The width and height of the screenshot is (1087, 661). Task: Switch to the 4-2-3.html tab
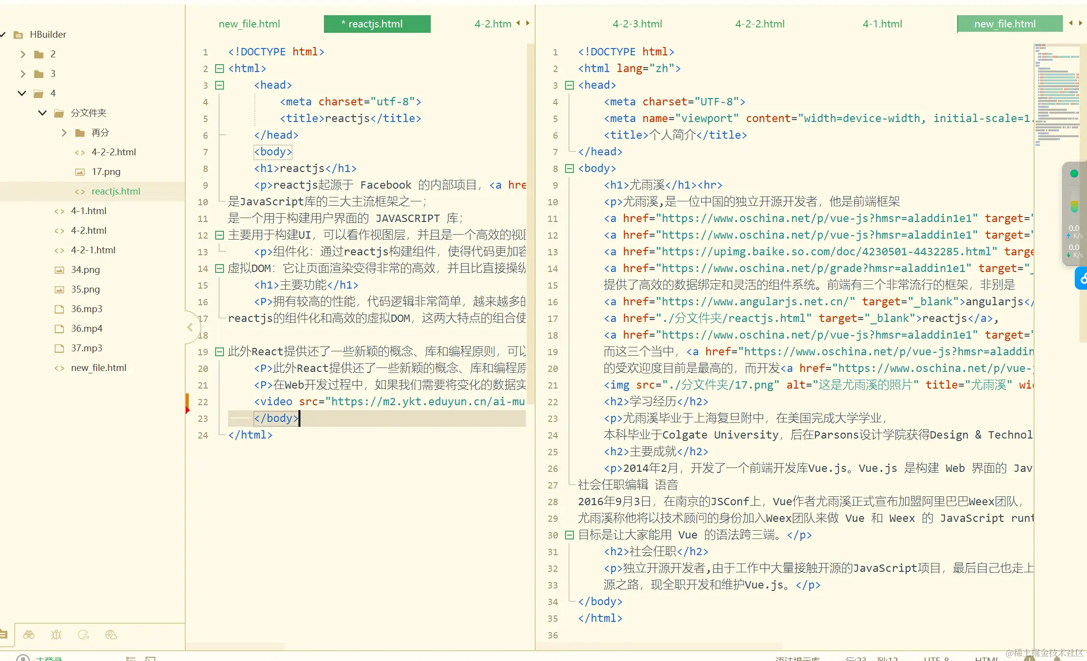[x=637, y=24]
